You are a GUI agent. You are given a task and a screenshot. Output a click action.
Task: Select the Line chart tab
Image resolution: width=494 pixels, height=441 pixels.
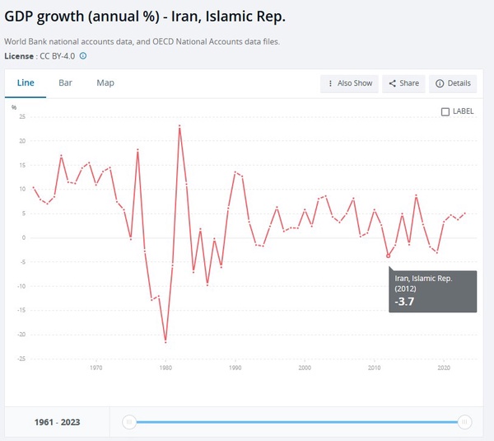click(x=26, y=83)
